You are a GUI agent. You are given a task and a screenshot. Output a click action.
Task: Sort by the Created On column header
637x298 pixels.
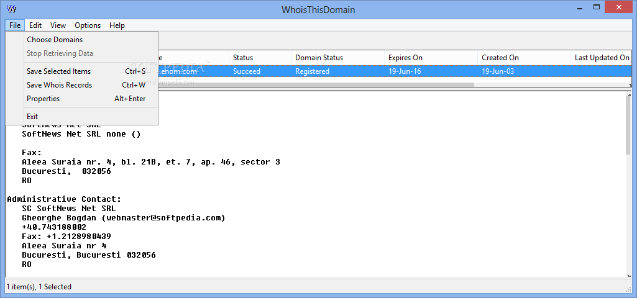point(524,58)
